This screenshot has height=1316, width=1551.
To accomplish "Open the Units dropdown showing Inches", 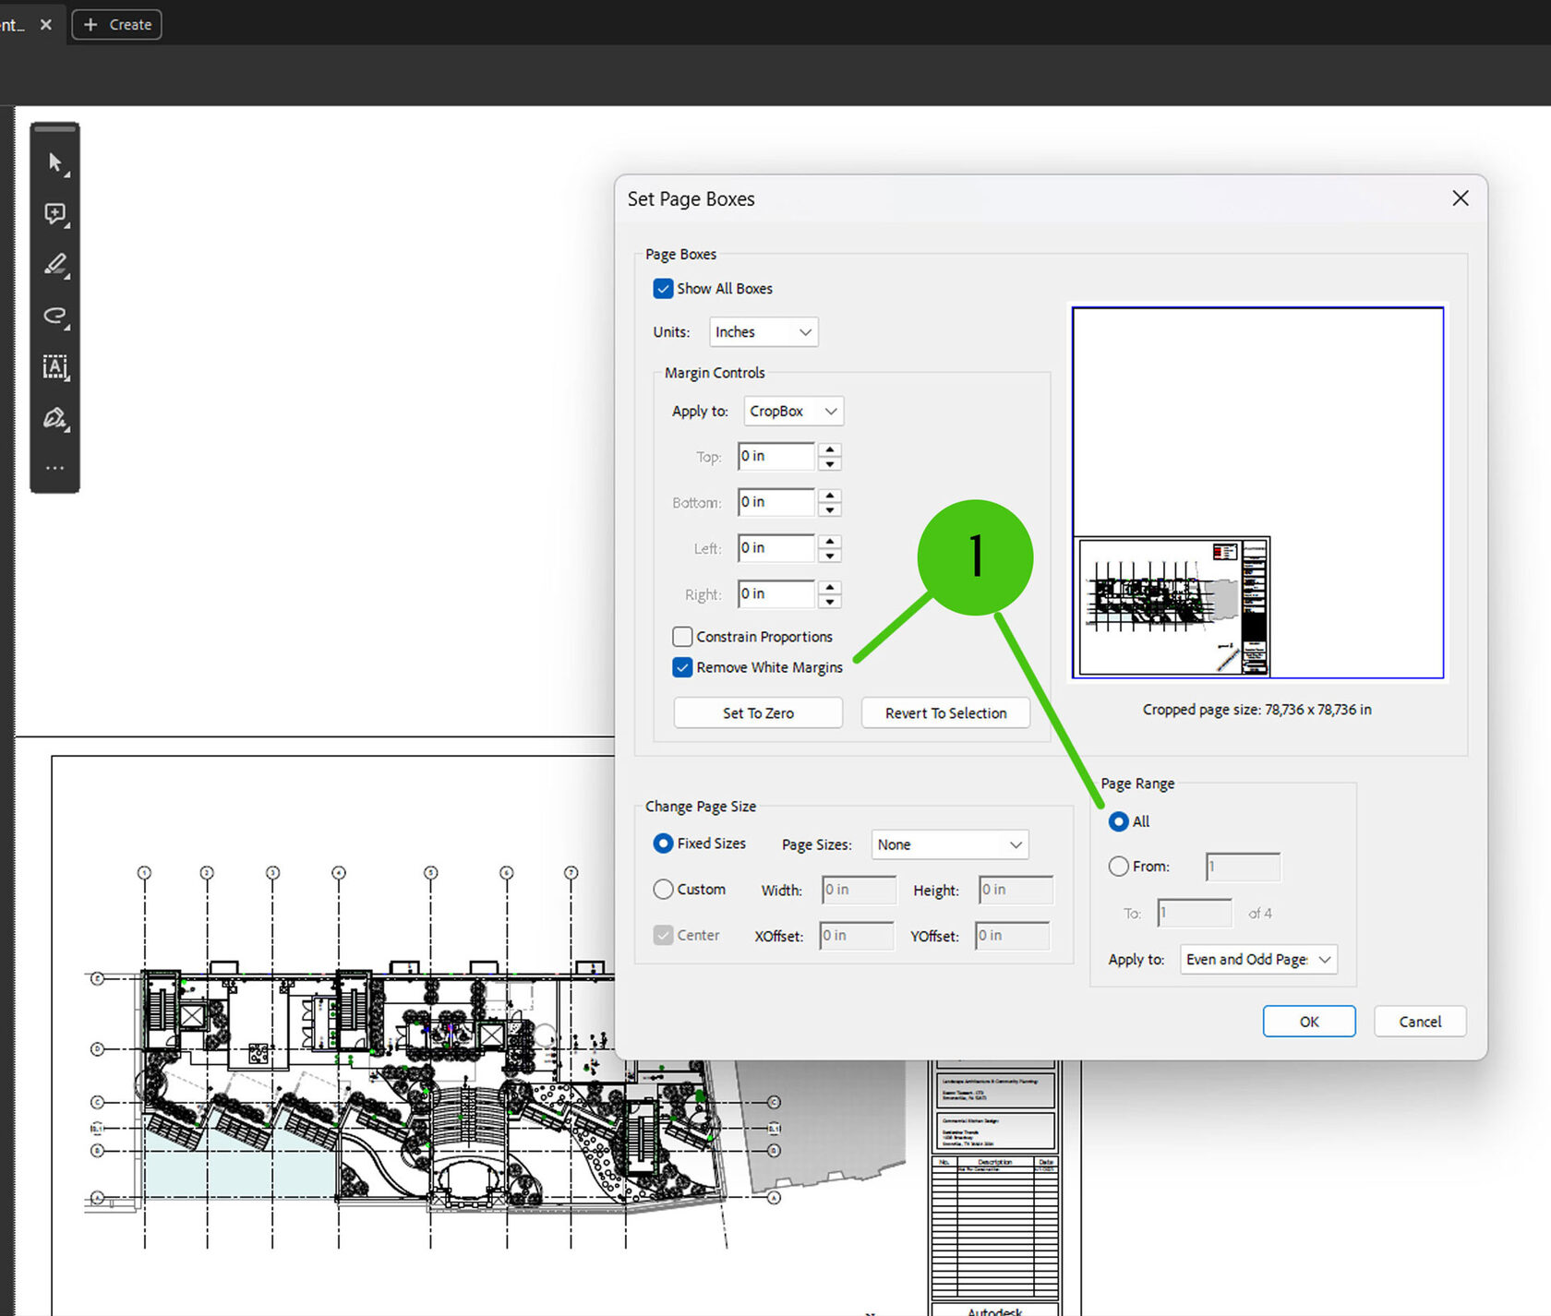I will (763, 332).
